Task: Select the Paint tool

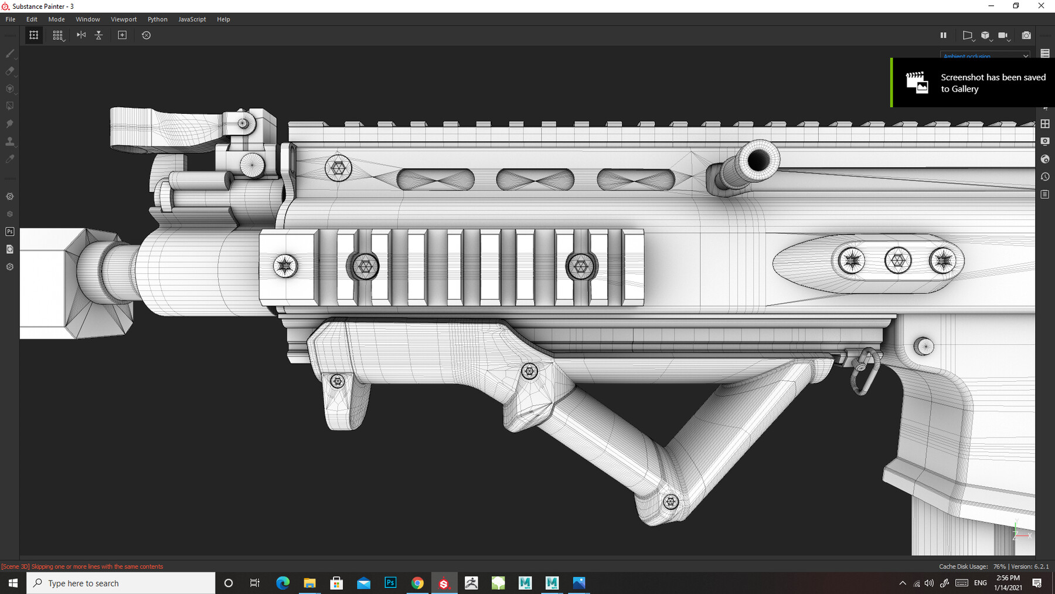Action: (x=9, y=53)
